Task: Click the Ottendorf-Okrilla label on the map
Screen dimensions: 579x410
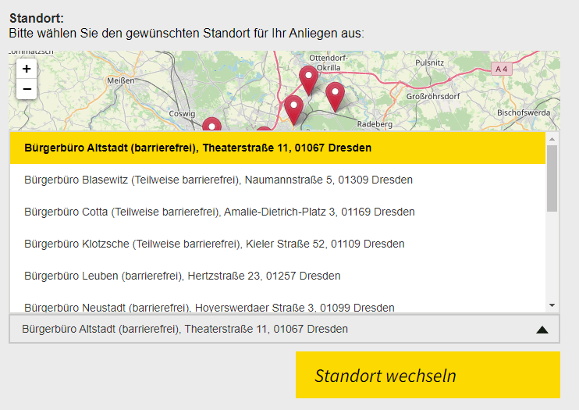Action: tap(329, 62)
